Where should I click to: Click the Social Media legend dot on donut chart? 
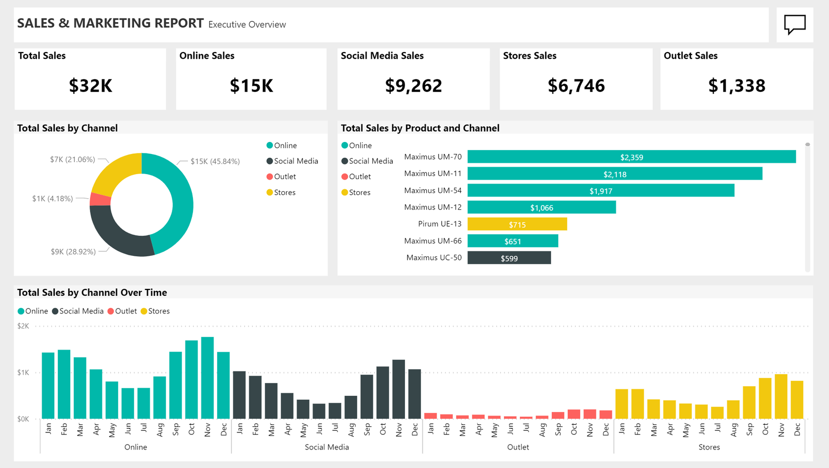tap(270, 161)
